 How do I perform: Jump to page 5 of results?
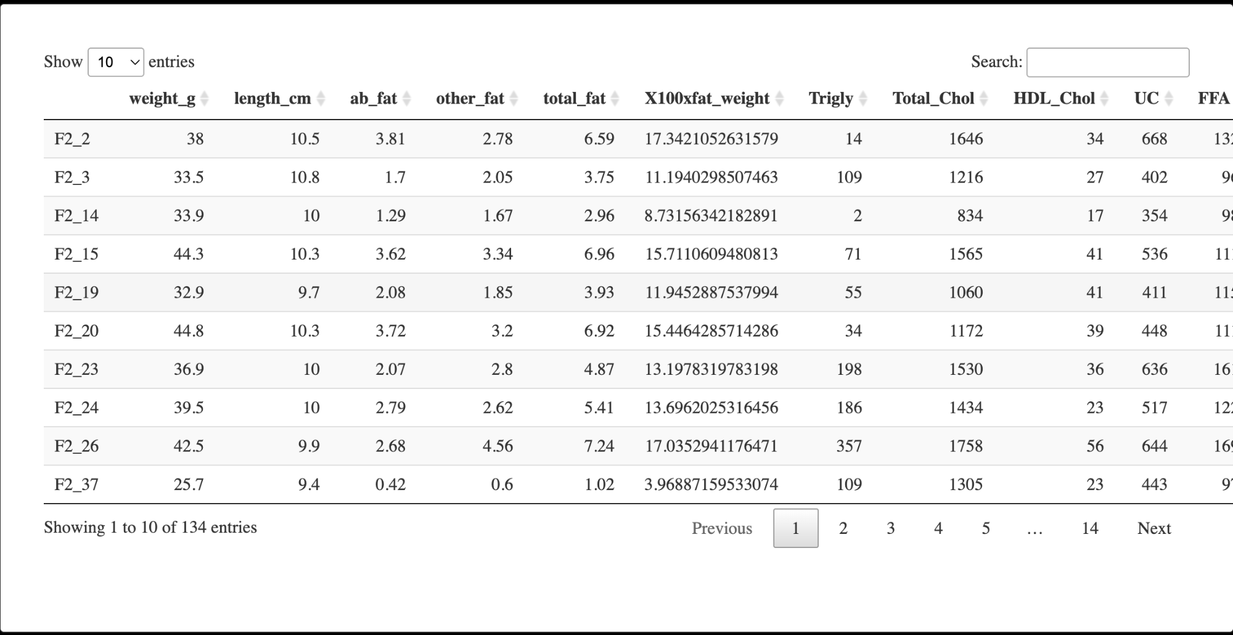(x=986, y=528)
